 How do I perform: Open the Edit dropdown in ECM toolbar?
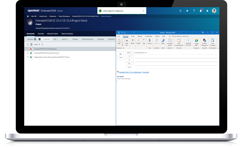tap(56, 39)
